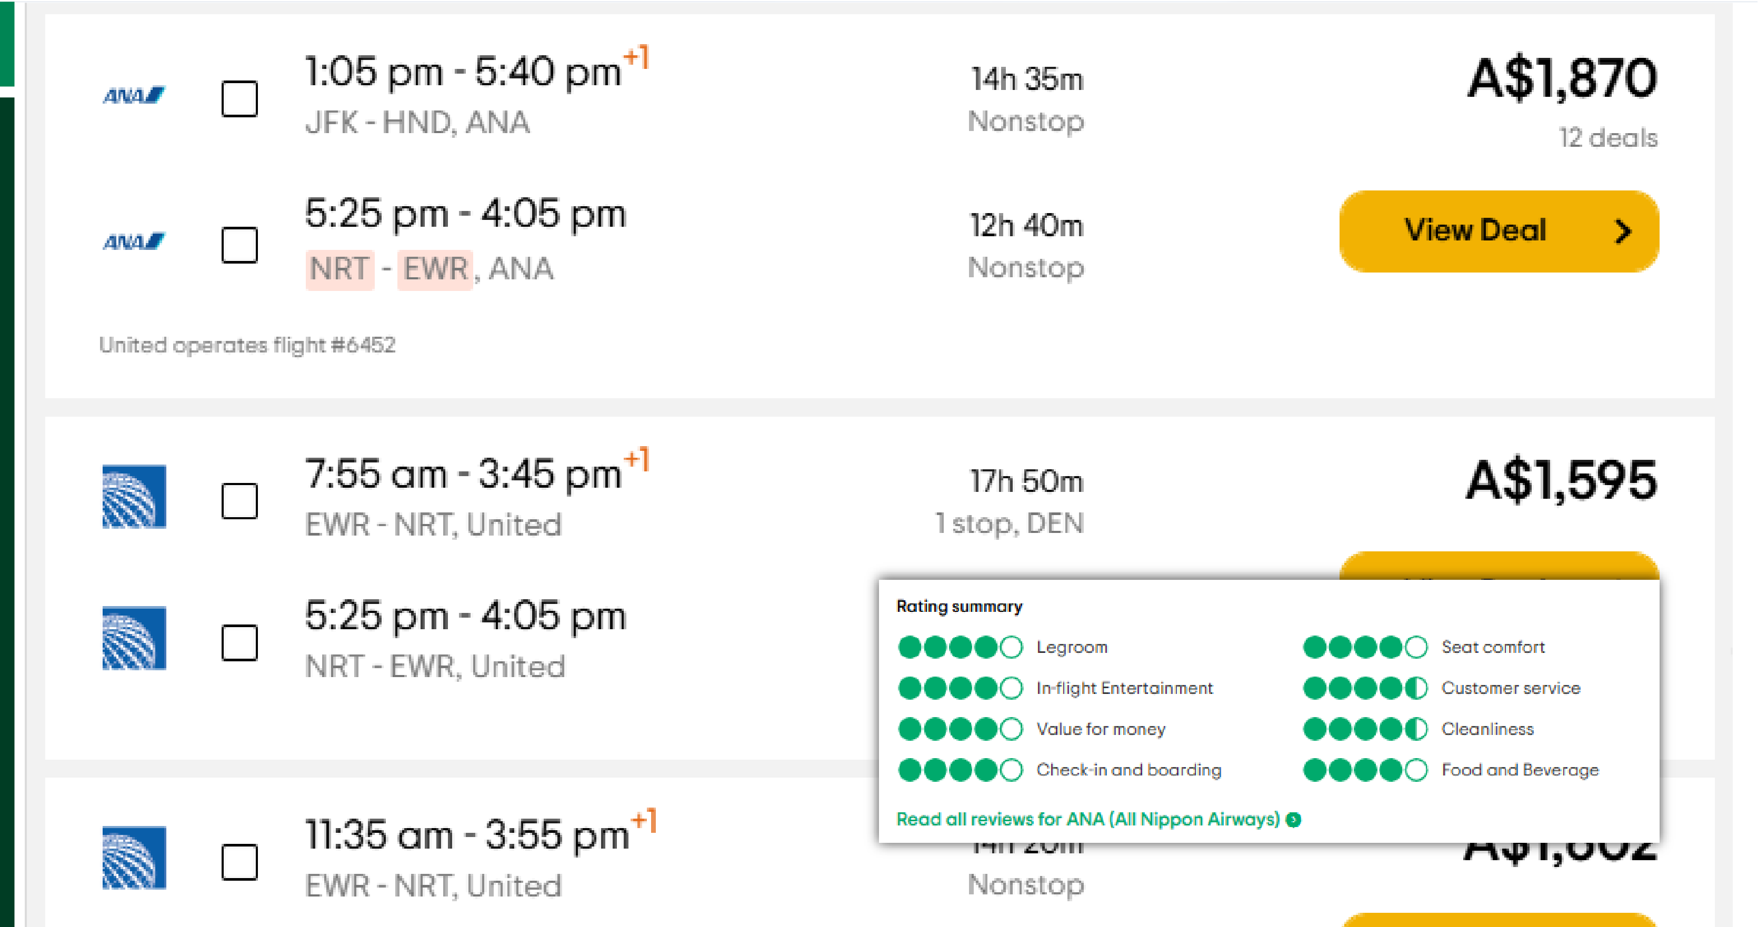The width and height of the screenshot is (1758, 927).
Task: Click Customer service rating circles
Action: tap(1365, 688)
